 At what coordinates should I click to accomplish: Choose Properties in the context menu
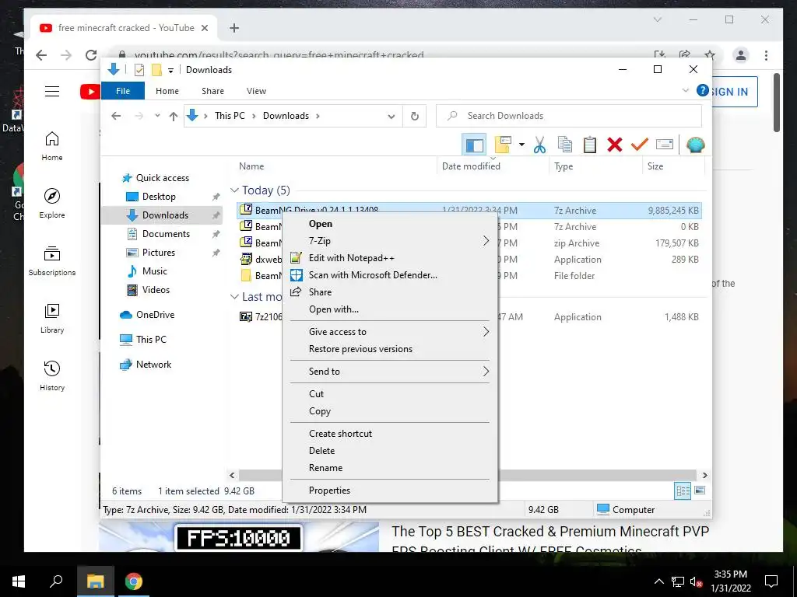(390, 491)
